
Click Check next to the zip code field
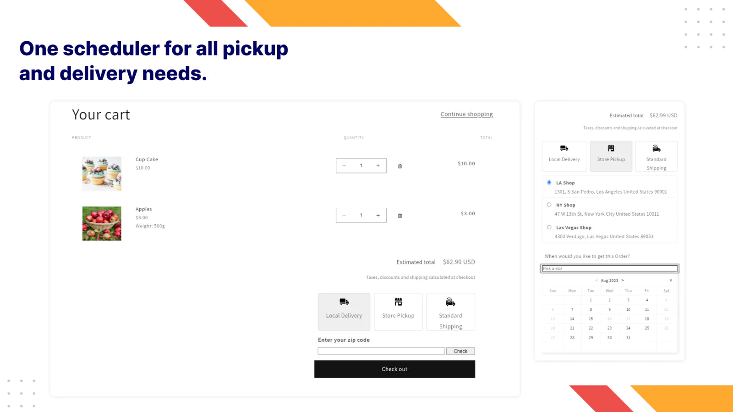(x=460, y=351)
